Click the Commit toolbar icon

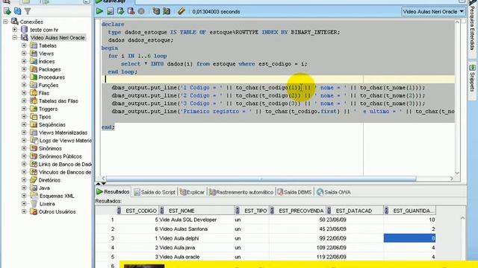click(121, 12)
